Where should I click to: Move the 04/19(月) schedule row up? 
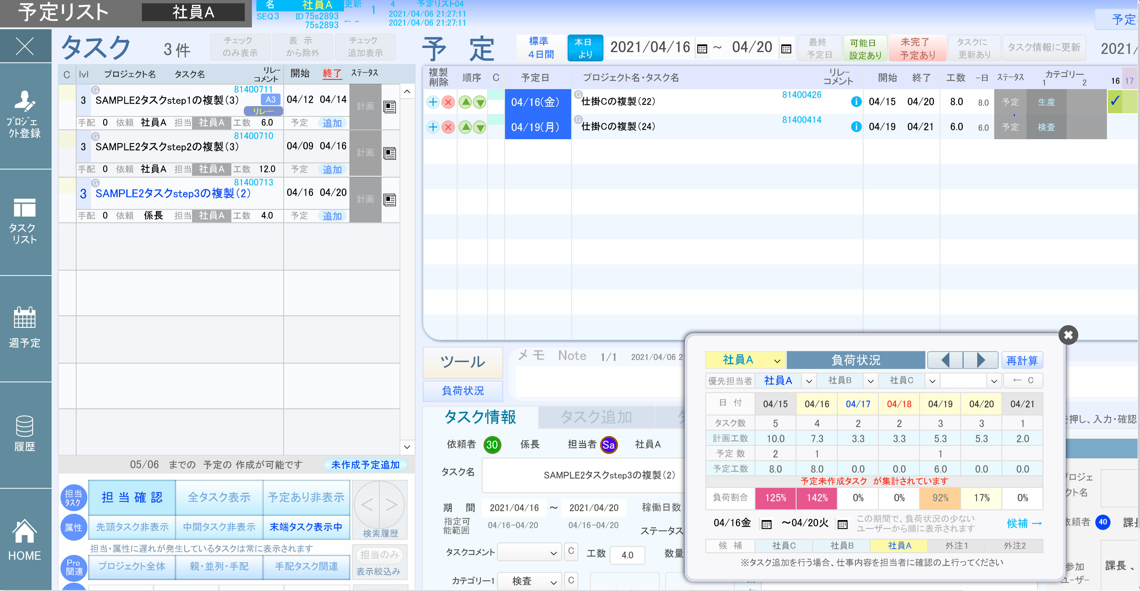[465, 127]
